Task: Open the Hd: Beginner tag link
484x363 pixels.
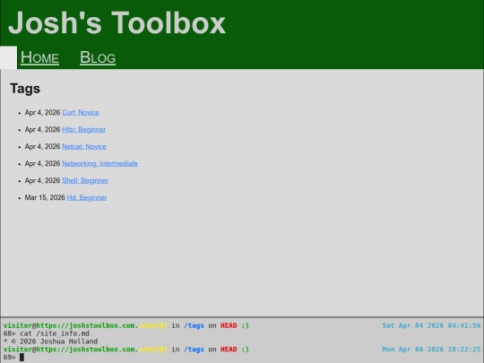Action: coord(87,197)
